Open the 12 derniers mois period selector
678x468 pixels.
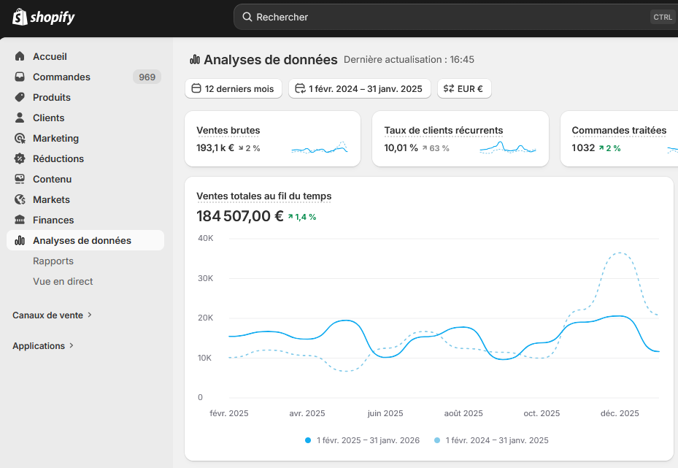pyautogui.click(x=234, y=88)
